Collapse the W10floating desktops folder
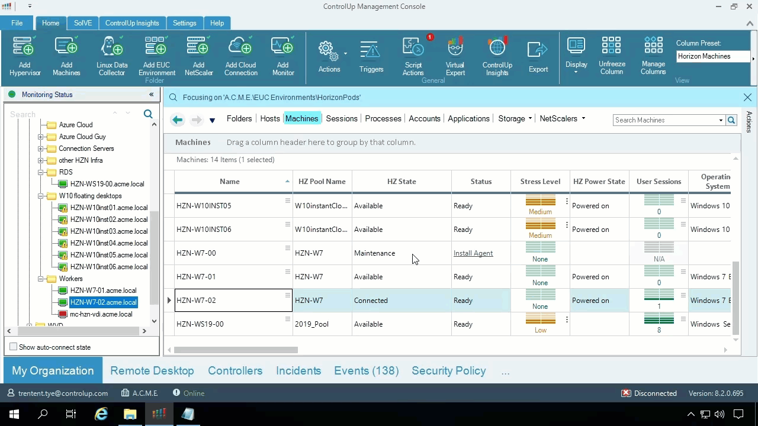The width and height of the screenshot is (758, 426). pos(40,196)
